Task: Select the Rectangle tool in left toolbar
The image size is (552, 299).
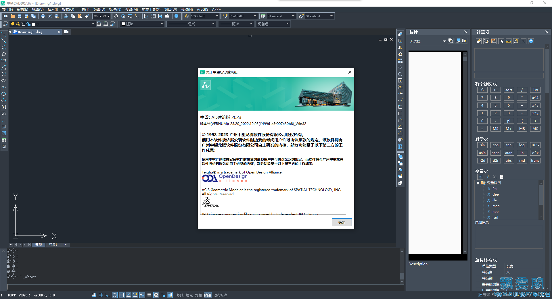Action: [x=4, y=61]
